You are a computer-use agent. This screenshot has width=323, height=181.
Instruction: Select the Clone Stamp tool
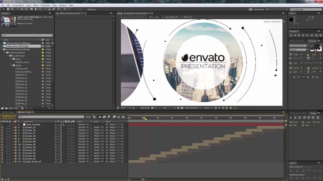click(x=50, y=9)
